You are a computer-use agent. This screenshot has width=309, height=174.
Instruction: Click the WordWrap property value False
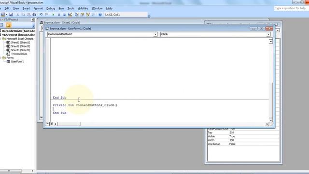pyautogui.click(x=254, y=144)
